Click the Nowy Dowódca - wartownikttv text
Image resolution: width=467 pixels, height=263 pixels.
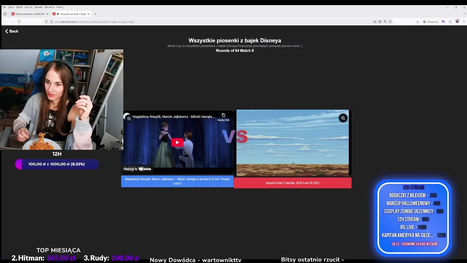click(196, 260)
